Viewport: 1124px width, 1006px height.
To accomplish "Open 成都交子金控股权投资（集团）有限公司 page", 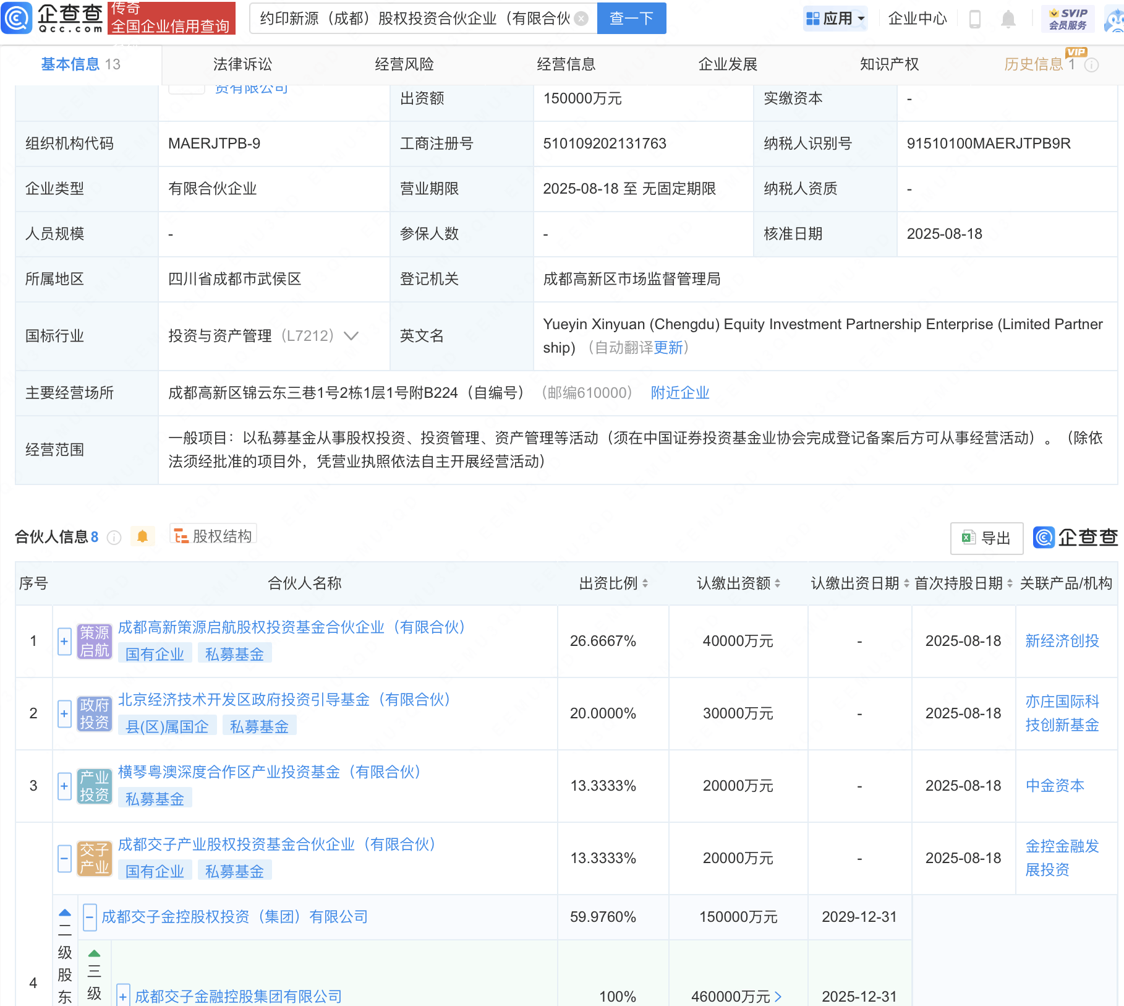I will (x=234, y=917).
